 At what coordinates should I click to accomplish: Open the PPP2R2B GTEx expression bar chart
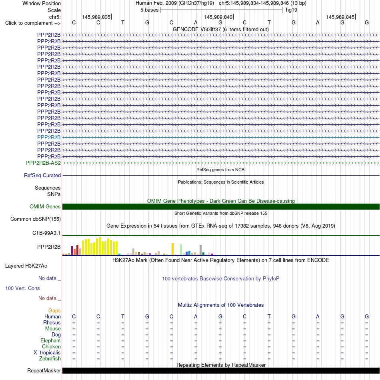(138, 246)
